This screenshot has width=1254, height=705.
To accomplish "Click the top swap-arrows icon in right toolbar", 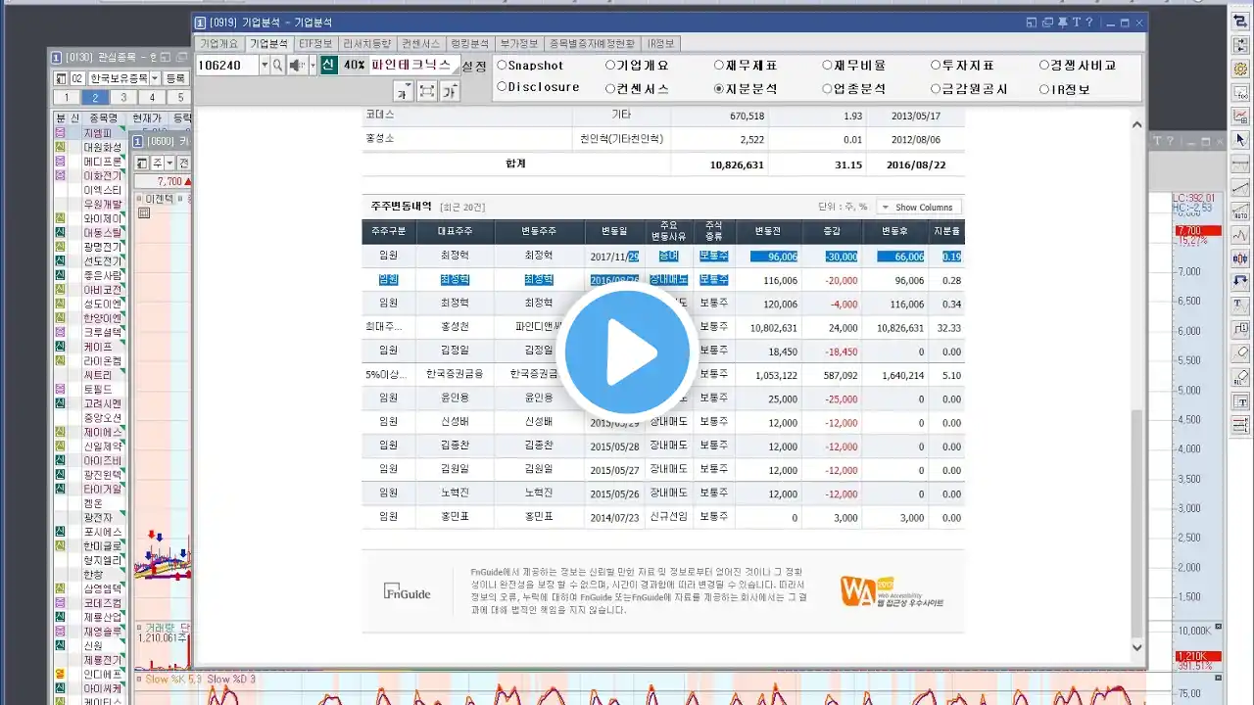I will tap(1240, 21).
